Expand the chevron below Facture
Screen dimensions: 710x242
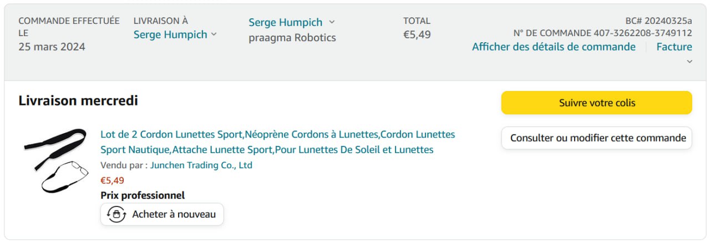tap(689, 62)
